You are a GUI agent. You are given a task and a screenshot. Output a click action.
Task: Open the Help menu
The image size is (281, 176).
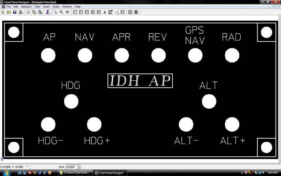point(78,7)
